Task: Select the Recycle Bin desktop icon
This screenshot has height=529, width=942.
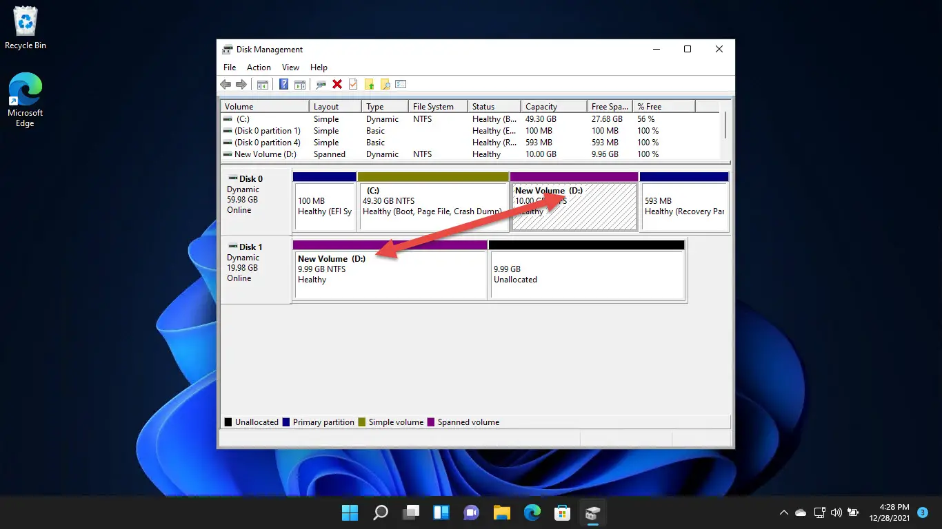Action: point(26,29)
